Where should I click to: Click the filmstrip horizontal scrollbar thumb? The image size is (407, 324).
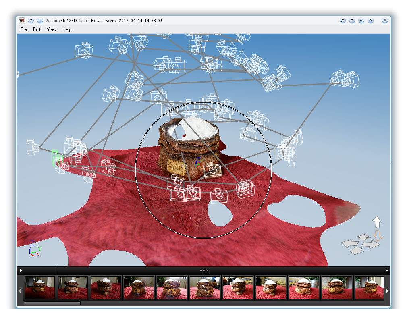click(x=52, y=303)
